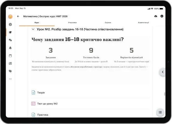This screenshot has height=124, width=172.
Task: Open the tags icon in sidebar
Action: pos(10,71)
